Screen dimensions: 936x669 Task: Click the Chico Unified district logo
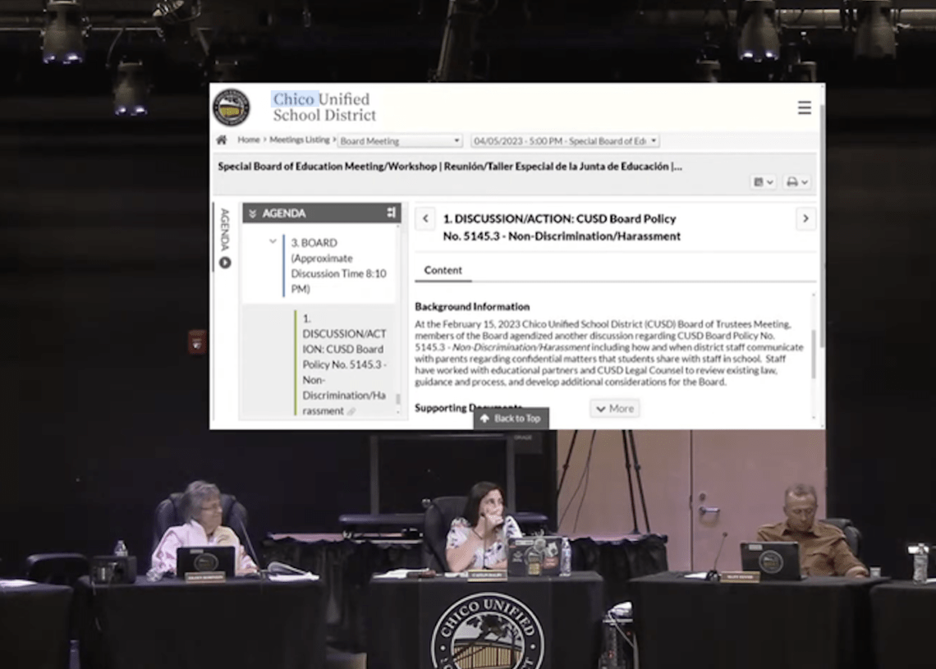coord(232,108)
